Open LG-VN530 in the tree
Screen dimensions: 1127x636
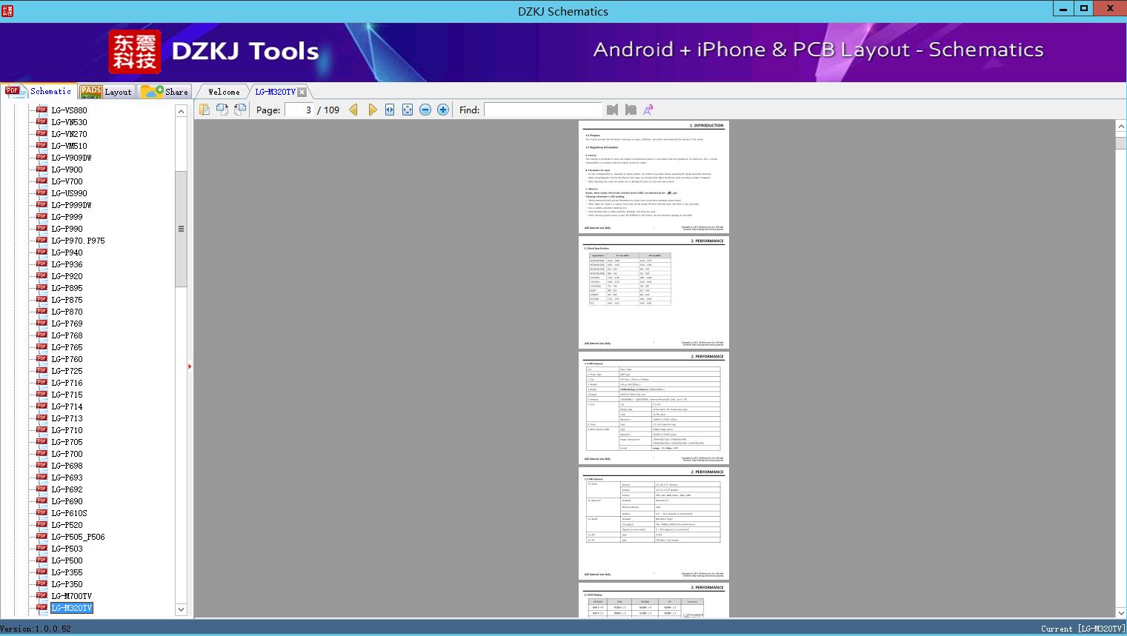pyautogui.click(x=69, y=122)
